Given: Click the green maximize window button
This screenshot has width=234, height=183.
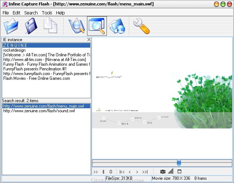Looking at the screenshot, I should pyautogui.click(x=223, y=4).
